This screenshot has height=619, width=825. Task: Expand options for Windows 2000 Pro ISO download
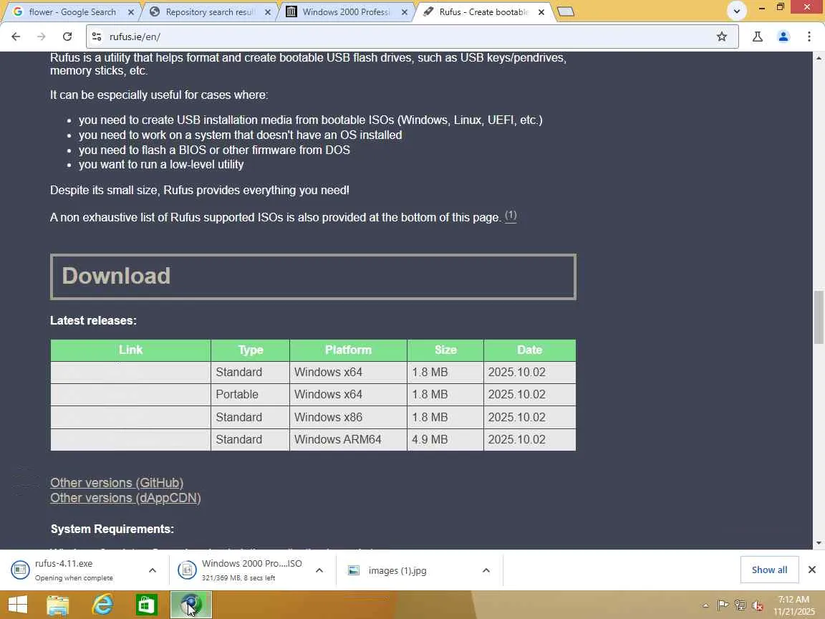(x=319, y=570)
